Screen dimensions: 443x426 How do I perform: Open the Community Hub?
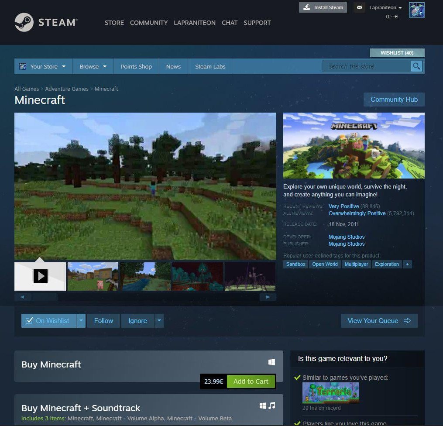click(x=394, y=100)
